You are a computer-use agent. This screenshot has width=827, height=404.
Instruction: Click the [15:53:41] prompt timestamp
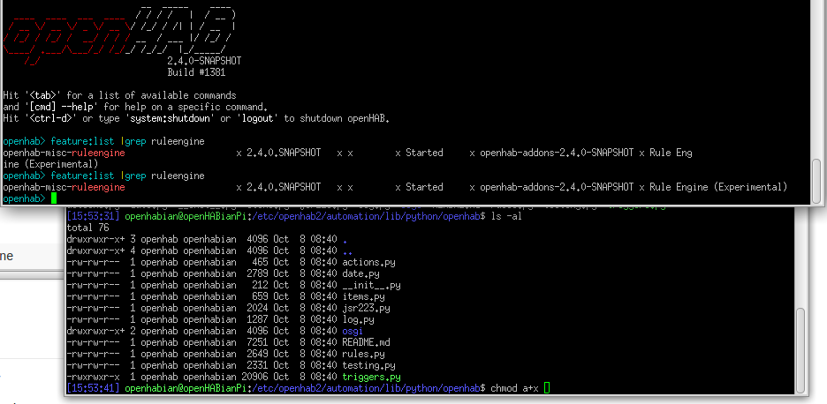(x=93, y=388)
